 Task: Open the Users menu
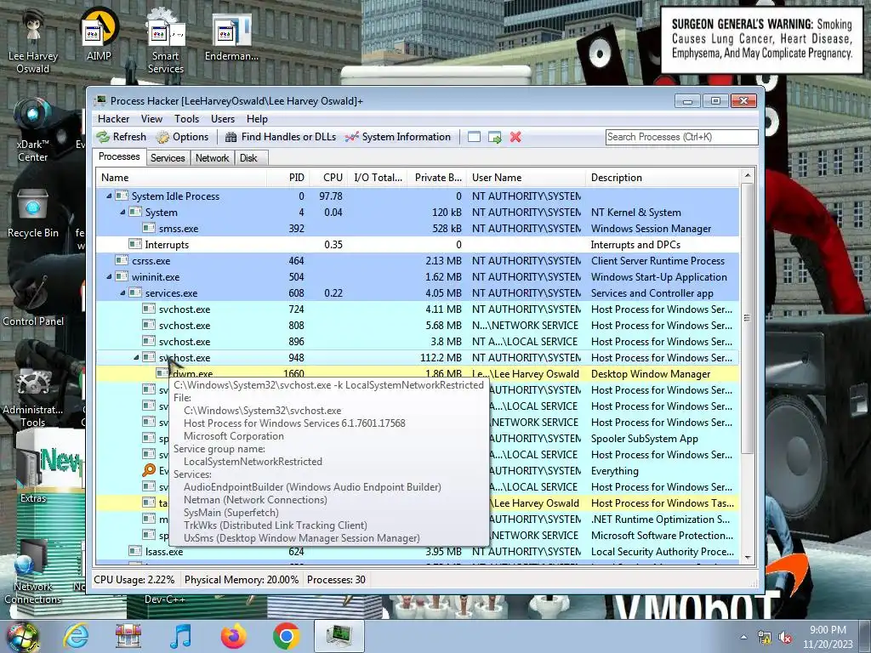[x=223, y=119]
